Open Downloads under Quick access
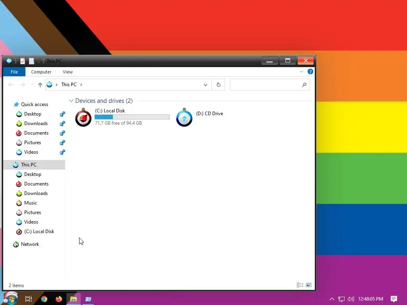 [36, 124]
